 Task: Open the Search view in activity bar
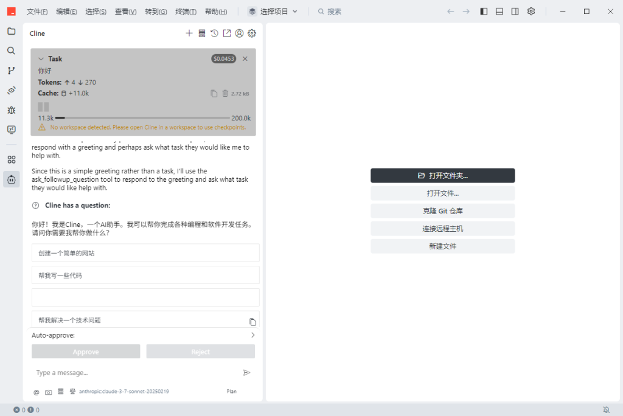(12, 50)
